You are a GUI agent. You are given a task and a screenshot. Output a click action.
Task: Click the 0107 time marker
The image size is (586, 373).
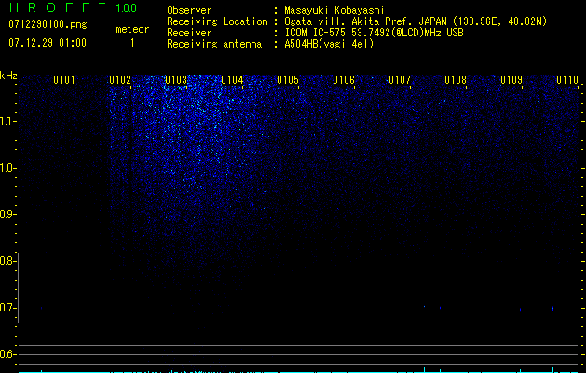pos(400,80)
